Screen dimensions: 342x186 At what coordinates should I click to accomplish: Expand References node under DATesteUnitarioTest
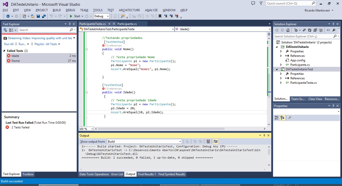[x=281, y=78]
